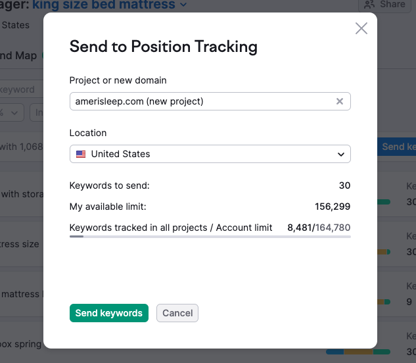Clear the amerisleep.com project field
416x363 pixels.
[x=340, y=101]
